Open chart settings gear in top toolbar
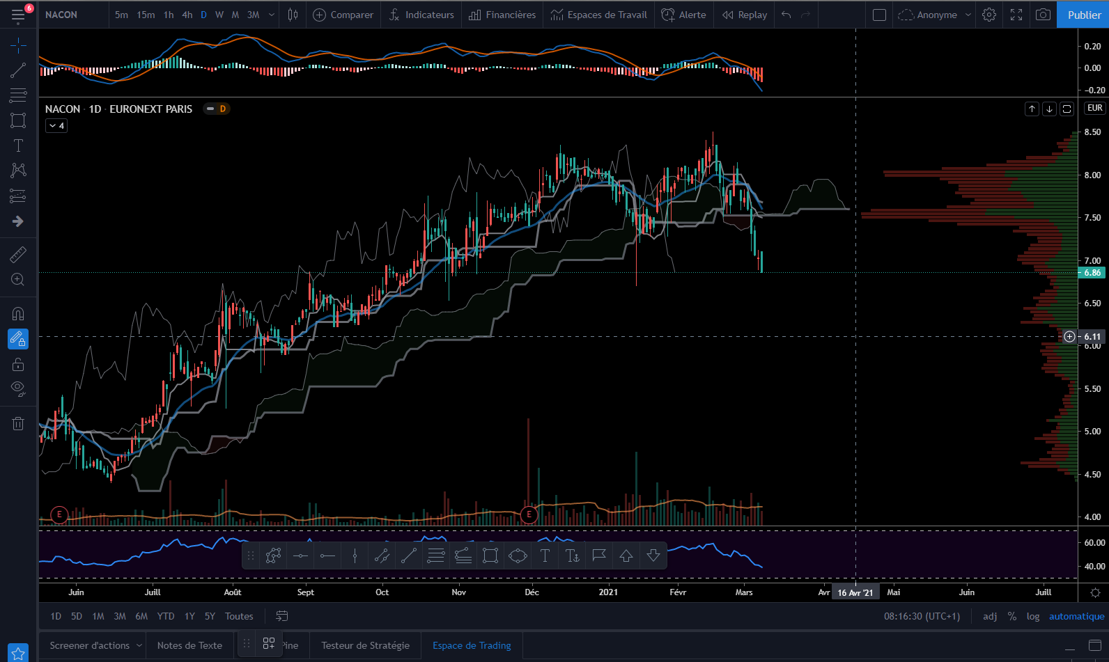 (x=989, y=15)
